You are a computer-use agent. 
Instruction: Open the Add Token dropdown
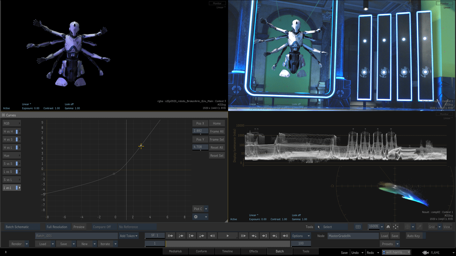click(129, 236)
